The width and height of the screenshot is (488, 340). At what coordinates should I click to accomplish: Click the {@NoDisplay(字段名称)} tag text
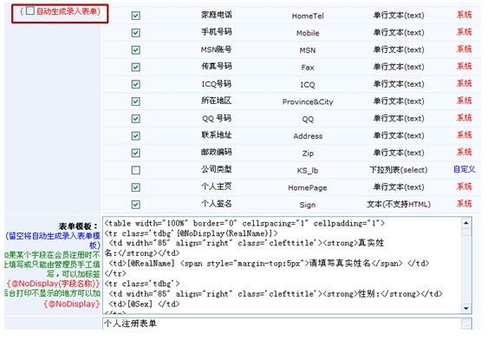[53, 284]
